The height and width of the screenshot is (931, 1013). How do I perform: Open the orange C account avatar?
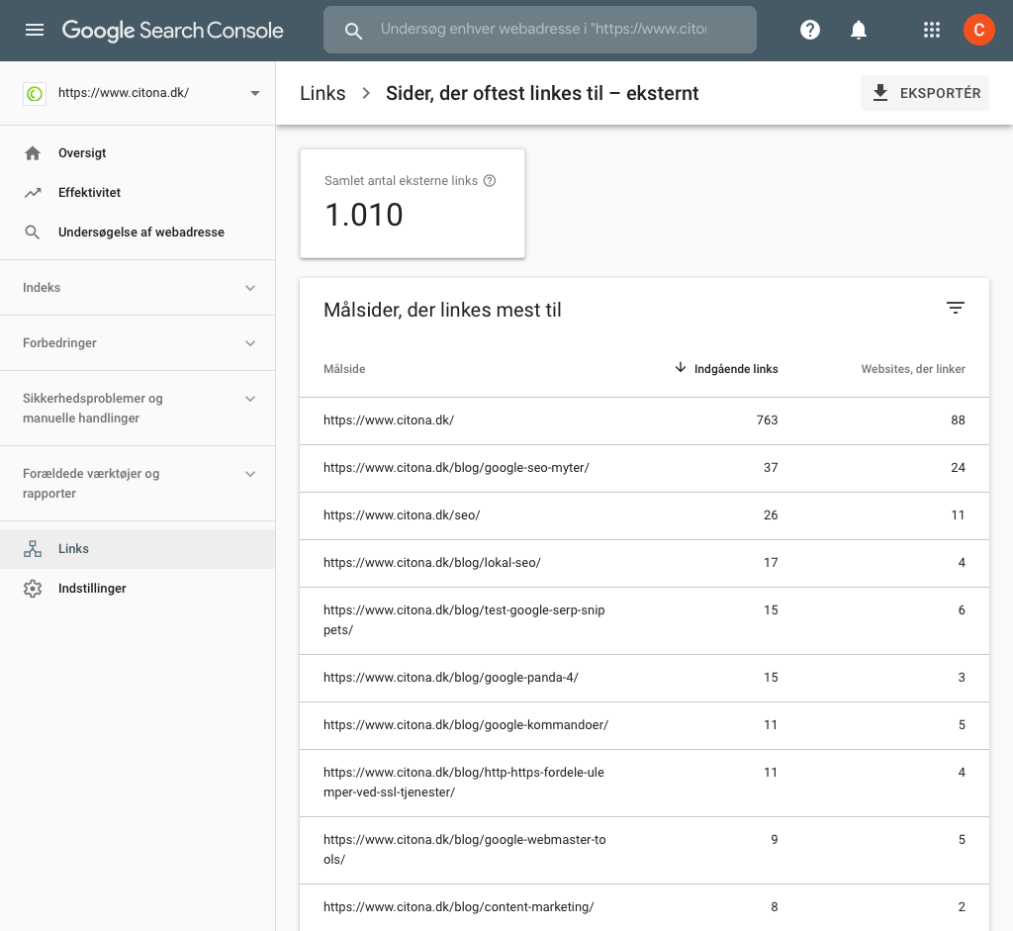[978, 30]
